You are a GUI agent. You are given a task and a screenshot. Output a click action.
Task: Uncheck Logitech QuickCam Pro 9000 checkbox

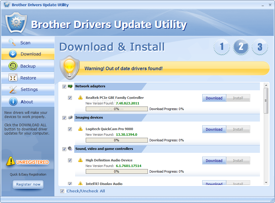(x=70, y=129)
